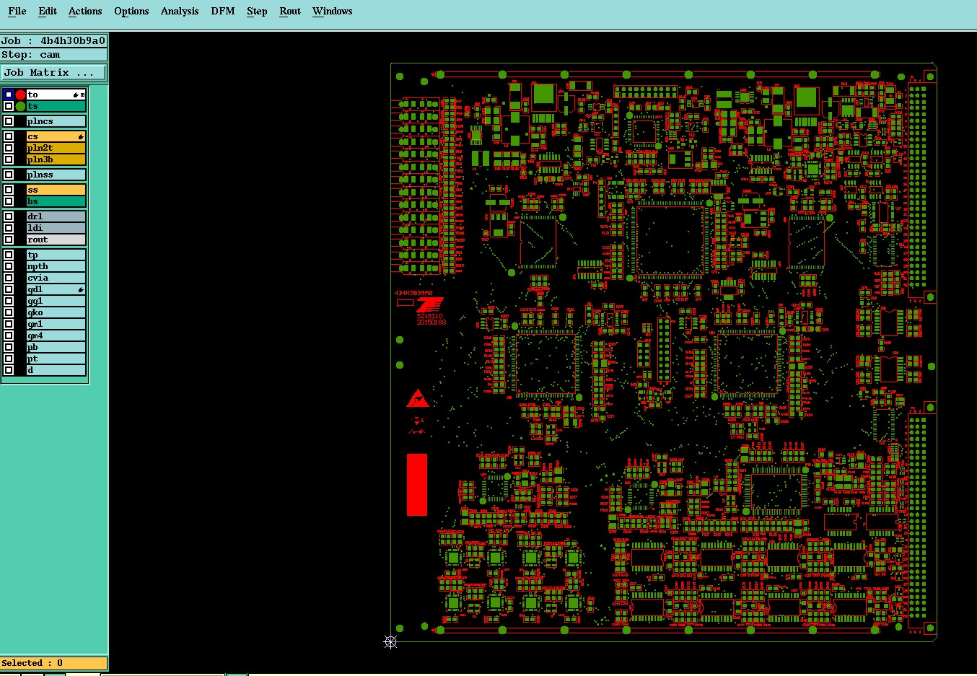Viewport: 977px width, 676px height.
Task: Open the Rout menu
Action: 290,11
